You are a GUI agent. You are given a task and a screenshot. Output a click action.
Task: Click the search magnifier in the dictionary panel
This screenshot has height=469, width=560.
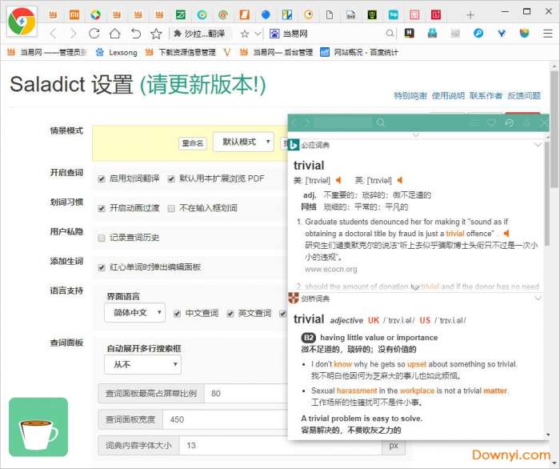[381, 122]
